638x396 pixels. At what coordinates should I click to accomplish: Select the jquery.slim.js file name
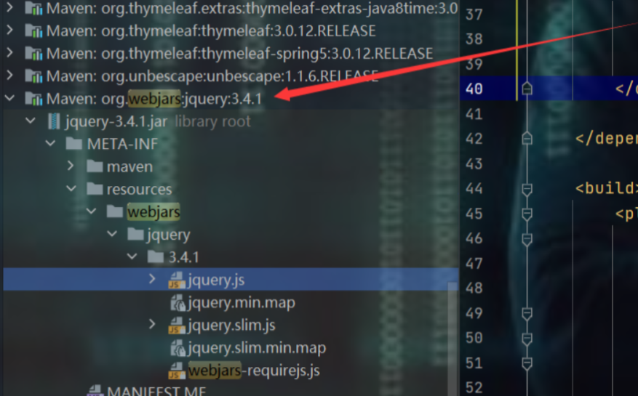point(231,326)
